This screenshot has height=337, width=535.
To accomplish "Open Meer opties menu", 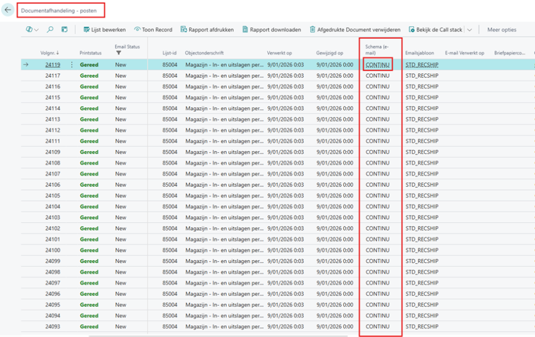I will coord(501,30).
